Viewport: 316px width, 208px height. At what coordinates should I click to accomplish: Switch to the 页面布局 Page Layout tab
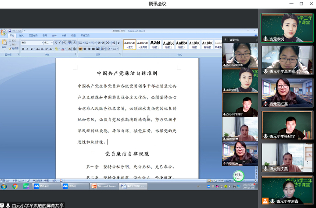pyautogui.click(x=33, y=35)
